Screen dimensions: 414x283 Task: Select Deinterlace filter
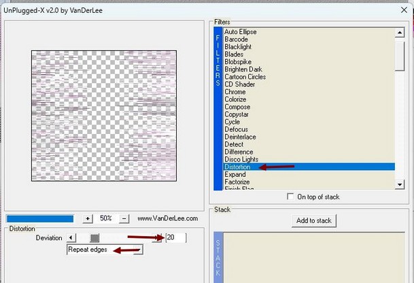[x=240, y=137]
